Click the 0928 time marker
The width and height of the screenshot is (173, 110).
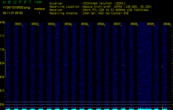tap(134, 24)
